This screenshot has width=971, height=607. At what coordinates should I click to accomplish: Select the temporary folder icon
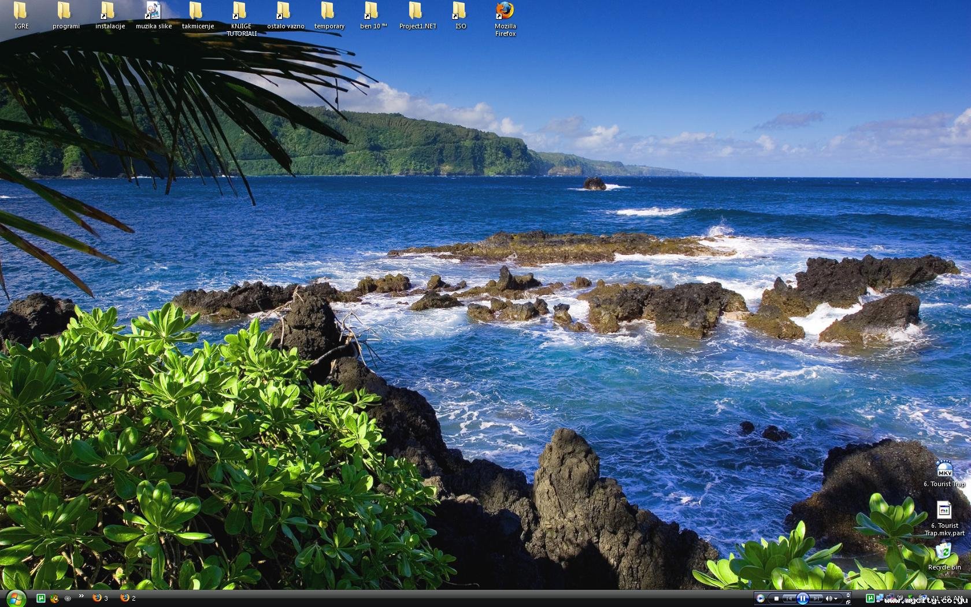(329, 16)
